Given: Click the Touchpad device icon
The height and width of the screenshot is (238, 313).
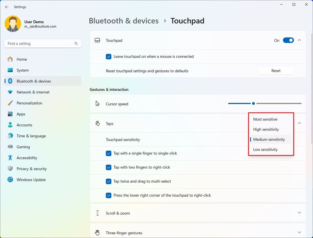Looking at the screenshot, I should click(x=98, y=40).
